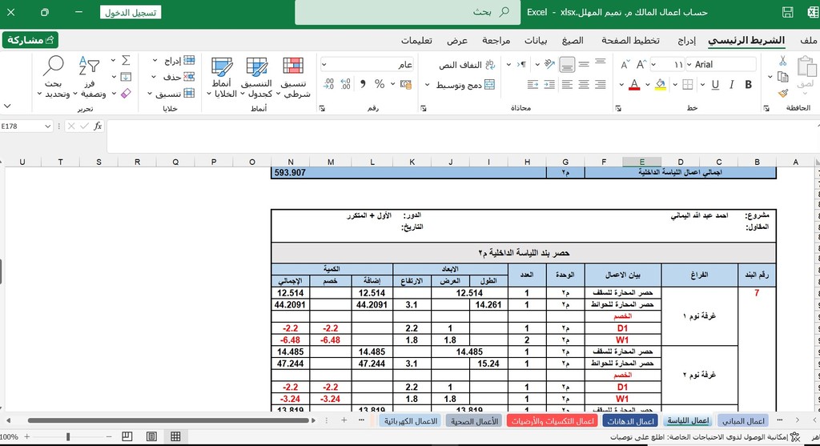Screen dimensions: 820x446
Task: Switch to Page Layout view
Action: 151,436
